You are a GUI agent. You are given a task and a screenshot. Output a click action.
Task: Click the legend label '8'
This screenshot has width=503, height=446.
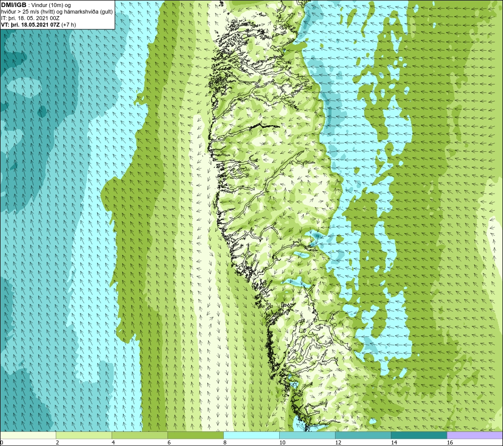(x=225, y=443)
